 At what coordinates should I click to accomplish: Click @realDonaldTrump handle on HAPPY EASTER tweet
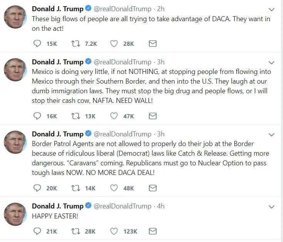click(x=122, y=206)
